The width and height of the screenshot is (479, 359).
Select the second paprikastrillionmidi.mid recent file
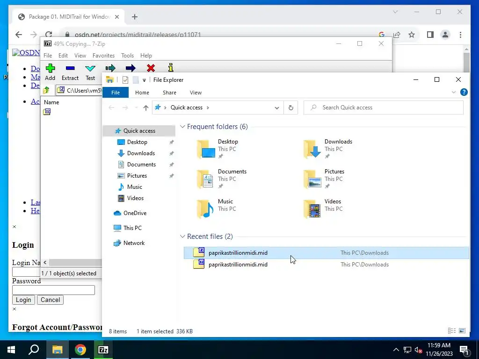326,265
